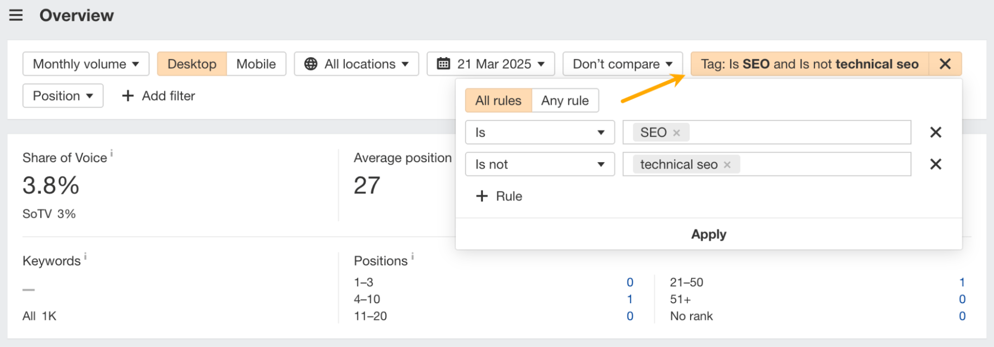Click the Keywords info icon
This screenshot has height=347, width=994.
(86, 256)
